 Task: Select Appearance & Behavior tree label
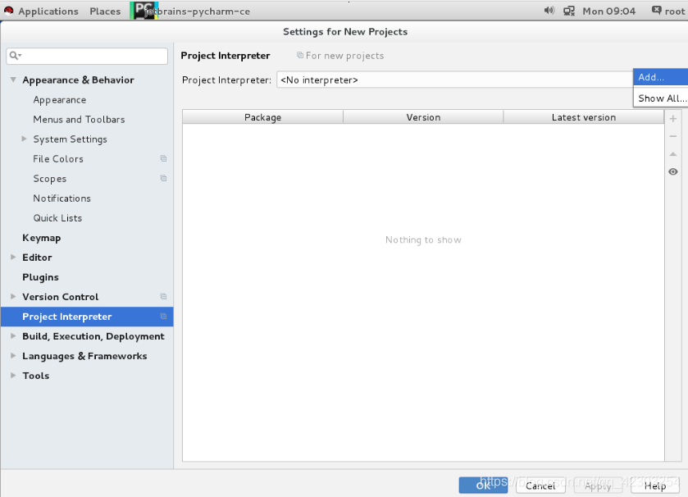(78, 80)
